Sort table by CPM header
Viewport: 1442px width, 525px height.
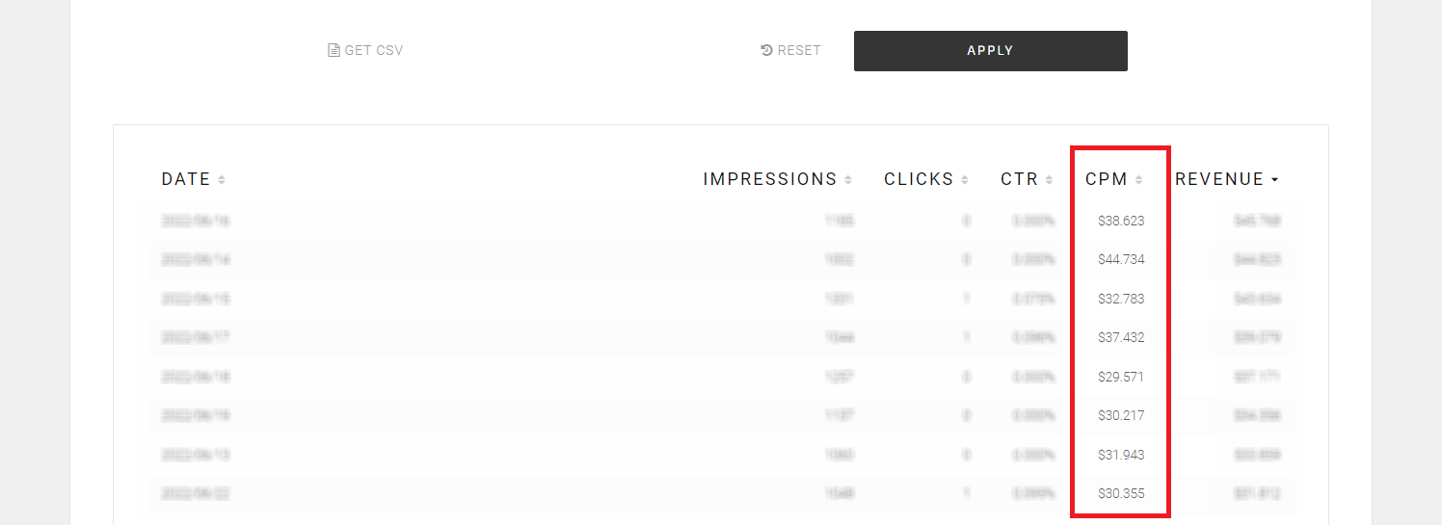[x=1107, y=179]
